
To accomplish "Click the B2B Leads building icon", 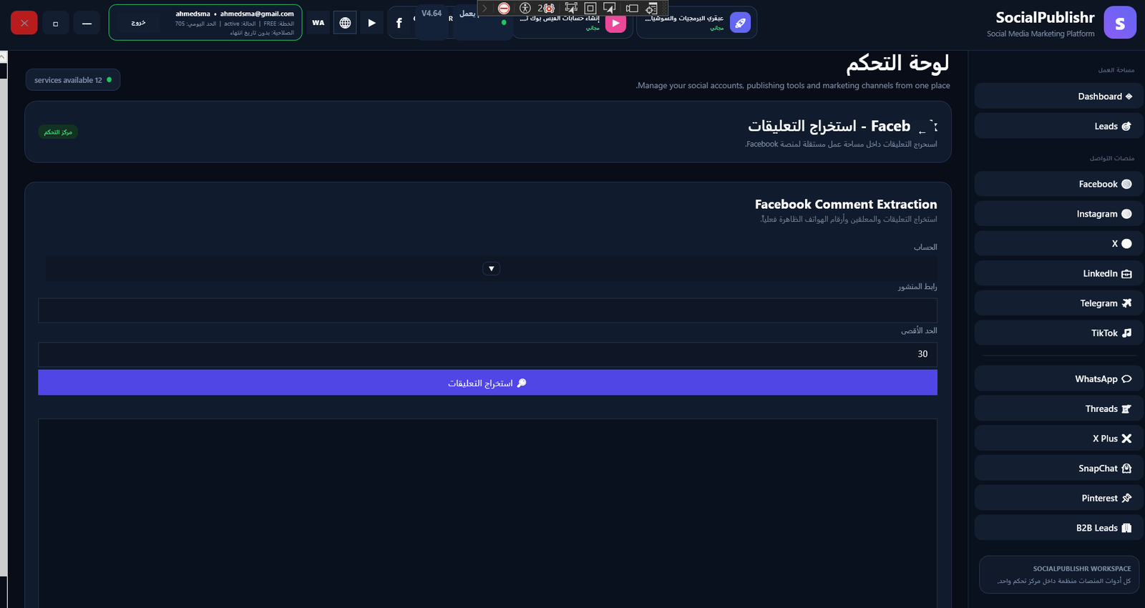I will point(1126,528).
